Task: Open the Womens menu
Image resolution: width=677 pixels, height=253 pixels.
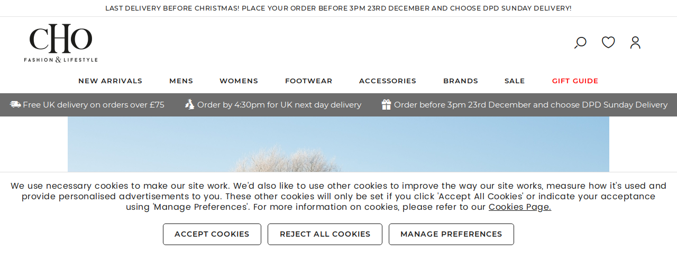Action: 239,81
